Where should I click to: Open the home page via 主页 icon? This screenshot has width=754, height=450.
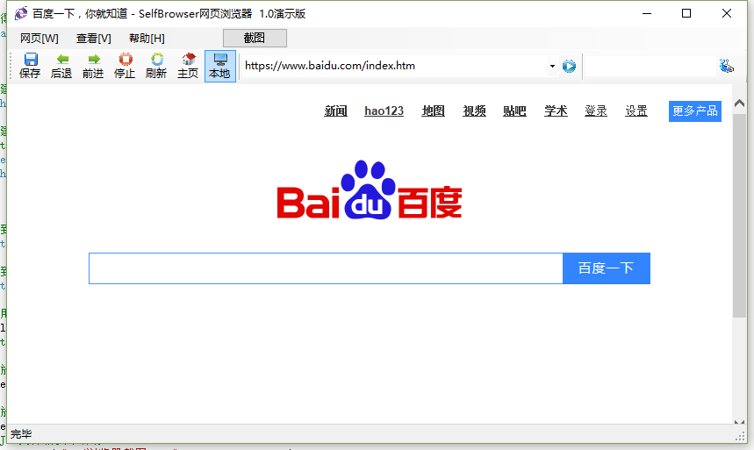[188, 66]
